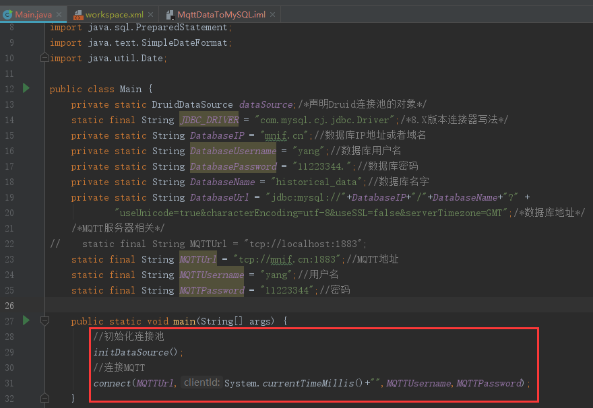Click the commented localhost MQTTUrl line
This screenshot has width=593, height=408.
[208, 244]
